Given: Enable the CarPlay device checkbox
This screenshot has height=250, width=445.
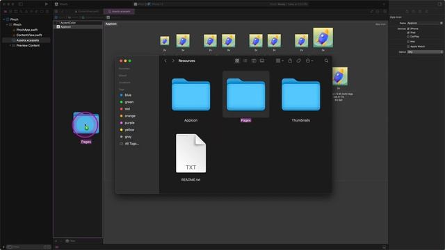Looking at the screenshot, I should [408, 37].
